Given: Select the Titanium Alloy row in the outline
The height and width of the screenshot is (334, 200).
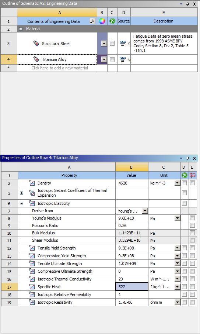Looking at the screenshot, I should (57, 59).
